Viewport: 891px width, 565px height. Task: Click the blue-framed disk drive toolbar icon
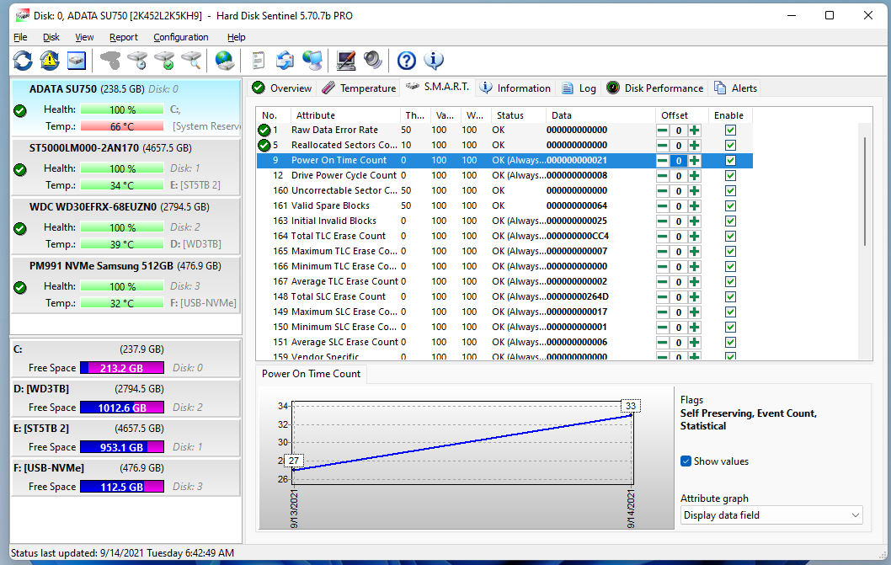point(76,61)
